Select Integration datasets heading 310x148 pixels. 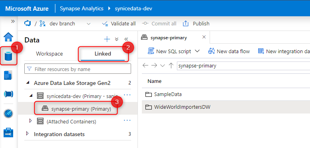point(59,134)
